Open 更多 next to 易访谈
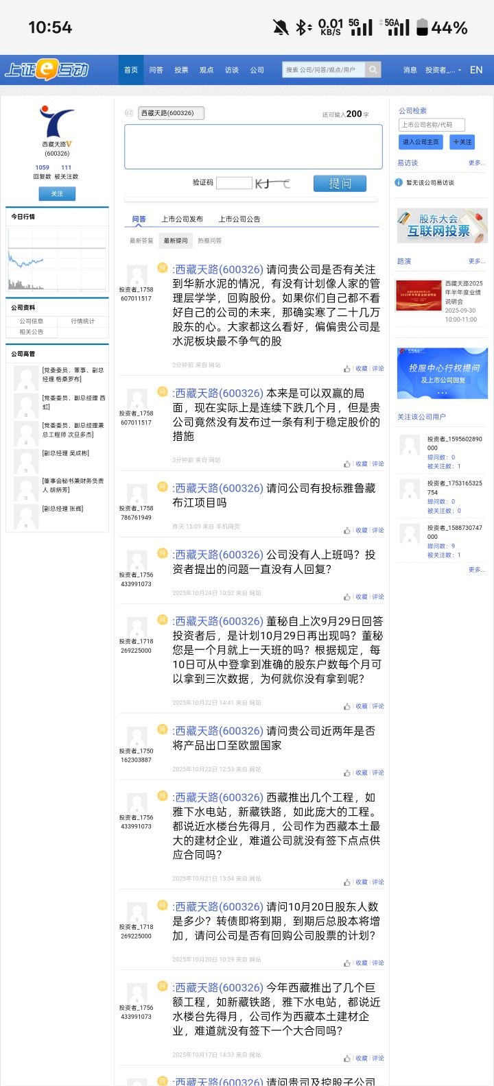This screenshot has height=1086, width=494. (476, 163)
